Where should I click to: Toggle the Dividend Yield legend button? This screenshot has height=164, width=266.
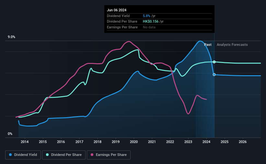[23, 155]
